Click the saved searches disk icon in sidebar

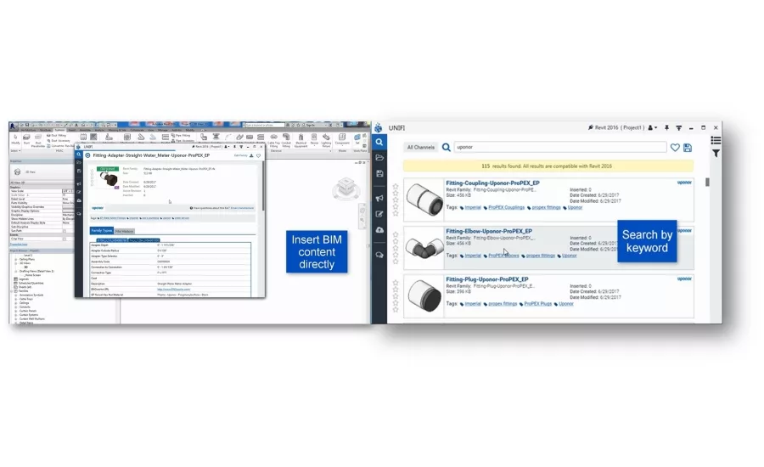379,173
